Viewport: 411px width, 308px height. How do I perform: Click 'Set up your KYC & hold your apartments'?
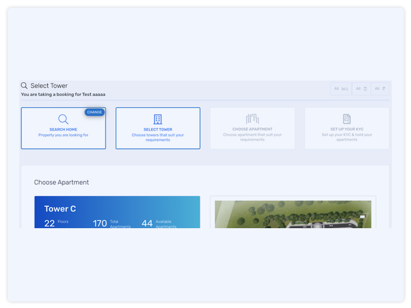(x=347, y=137)
